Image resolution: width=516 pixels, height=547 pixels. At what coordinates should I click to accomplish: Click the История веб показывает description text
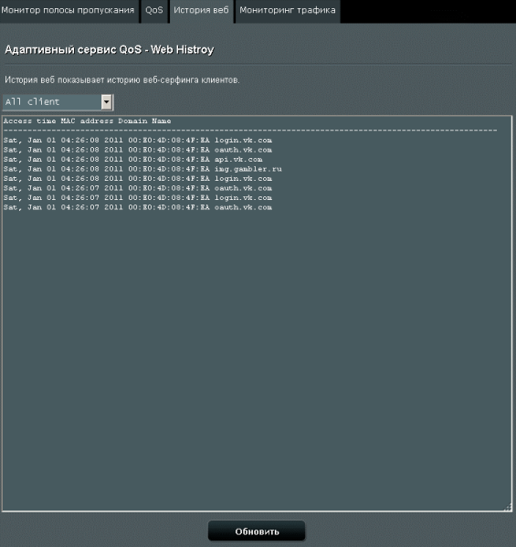(122, 79)
